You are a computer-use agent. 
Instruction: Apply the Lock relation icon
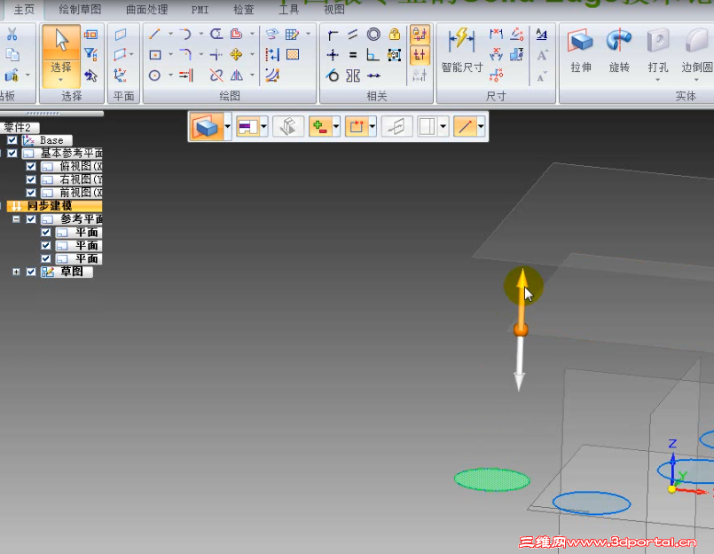click(395, 35)
